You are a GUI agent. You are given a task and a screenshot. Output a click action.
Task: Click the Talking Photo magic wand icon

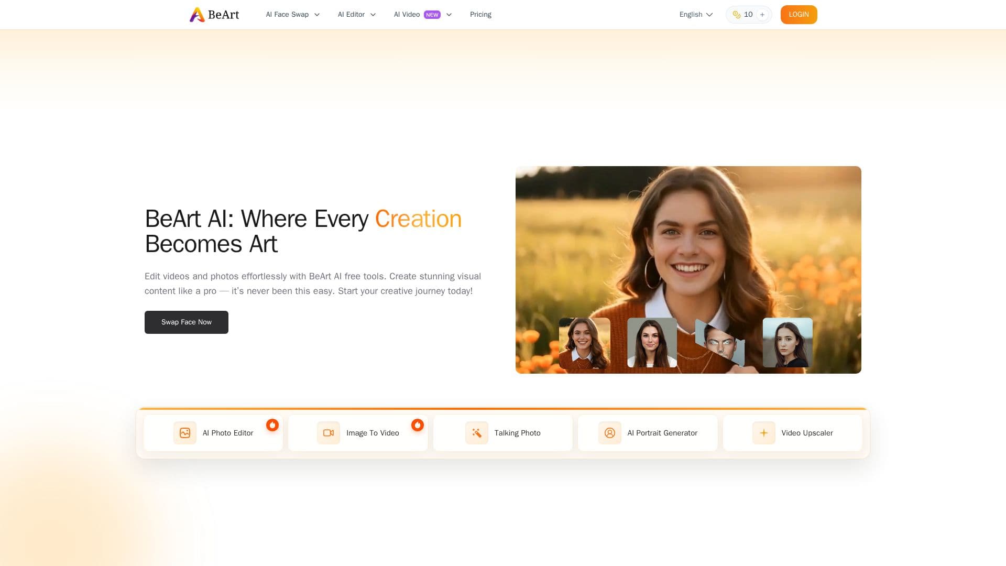pyautogui.click(x=477, y=433)
